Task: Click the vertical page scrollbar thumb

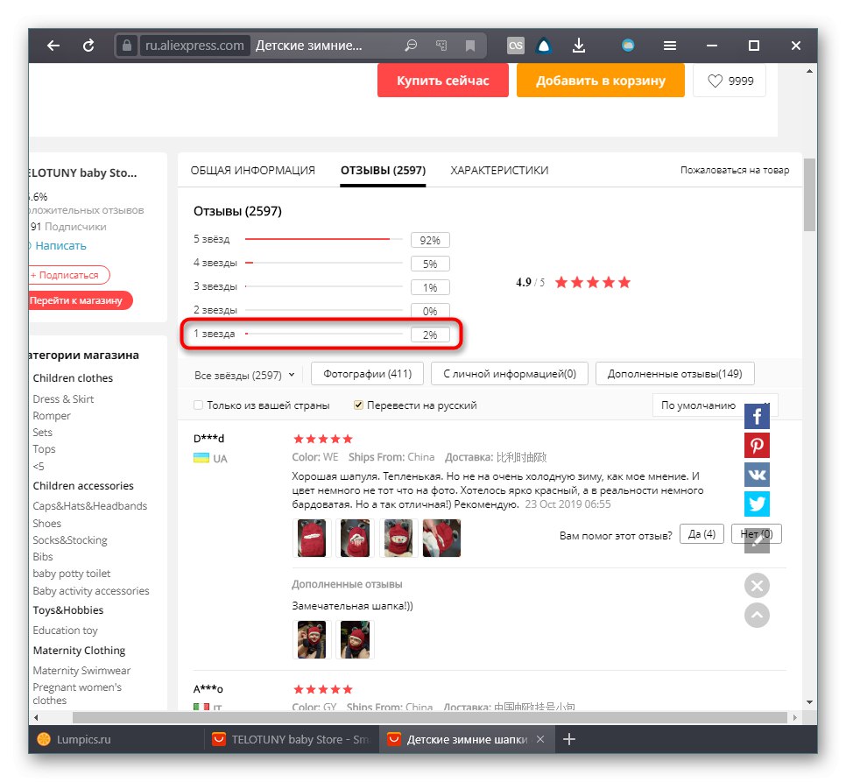Action: click(808, 195)
